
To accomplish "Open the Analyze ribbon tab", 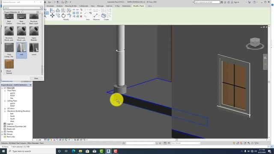I will point(60,6).
